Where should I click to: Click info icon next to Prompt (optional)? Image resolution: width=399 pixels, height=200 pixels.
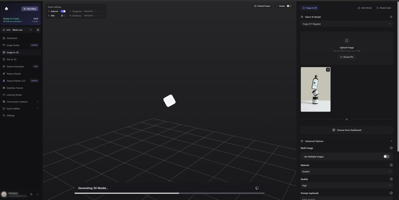pos(391,193)
